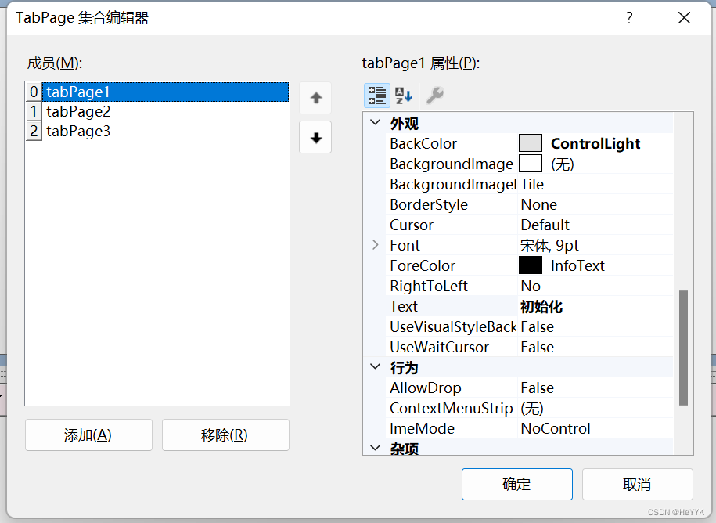Image resolution: width=716 pixels, height=523 pixels.
Task: Select the ImeMode property name
Action: [x=422, y=428]
